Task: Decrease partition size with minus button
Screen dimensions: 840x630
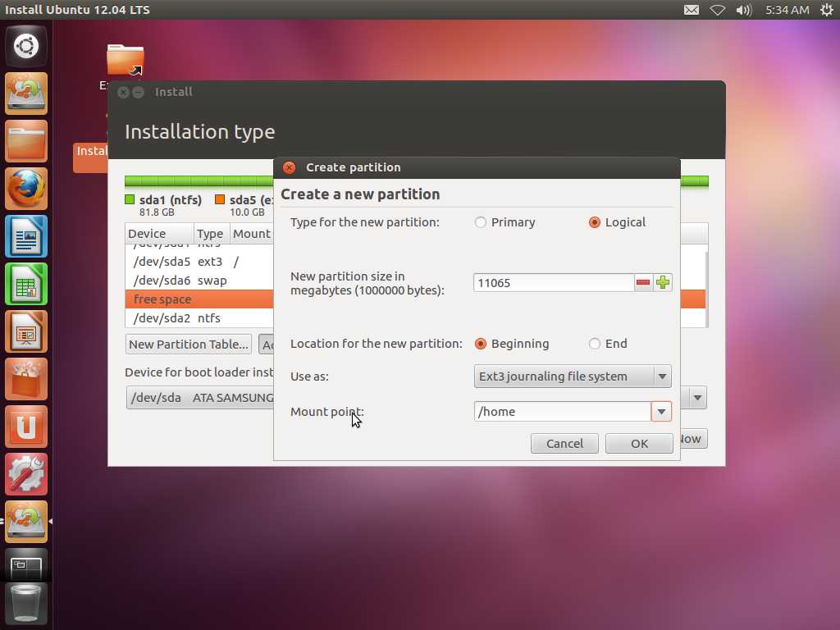Action: click(x=643, y=282)
